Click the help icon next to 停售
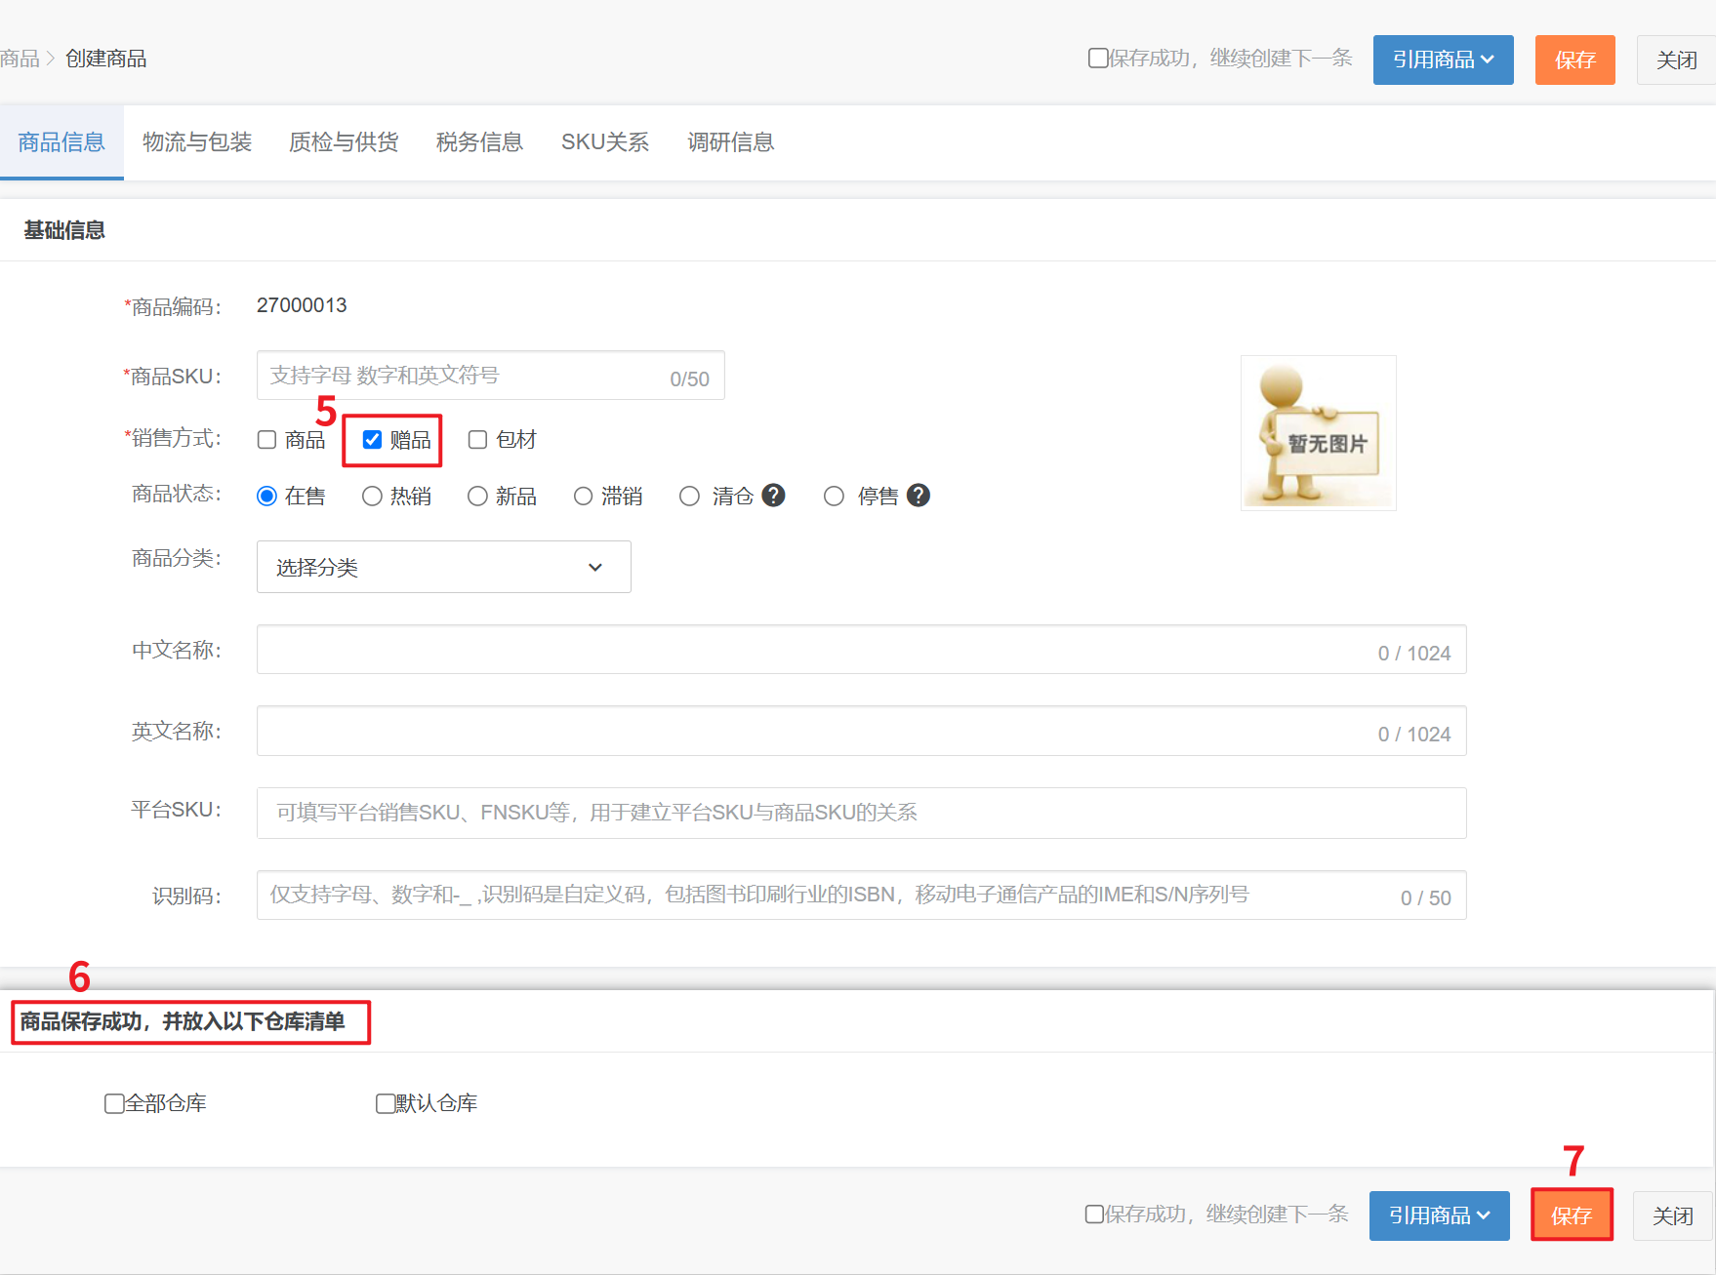This screenshot has width=1716, height=1275. click(918, 496)
